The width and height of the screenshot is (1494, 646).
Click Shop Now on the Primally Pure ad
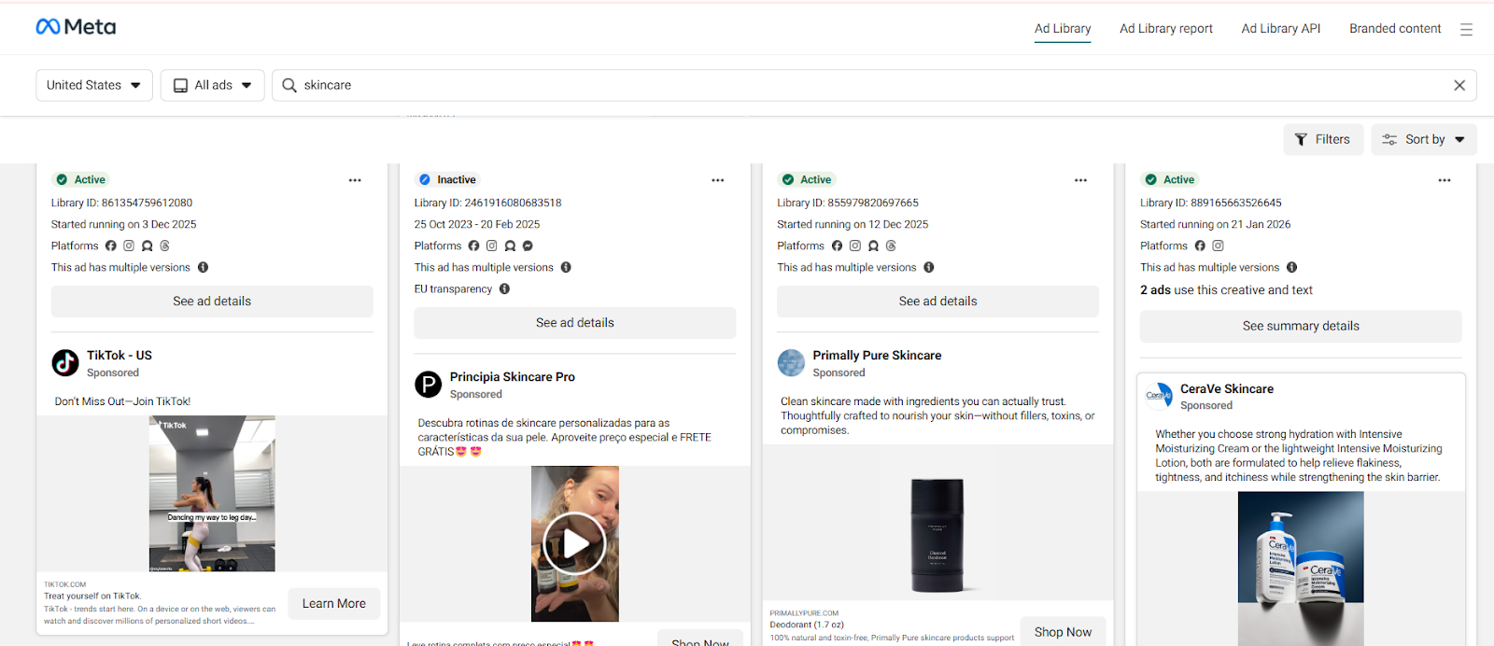[1063, 632]
